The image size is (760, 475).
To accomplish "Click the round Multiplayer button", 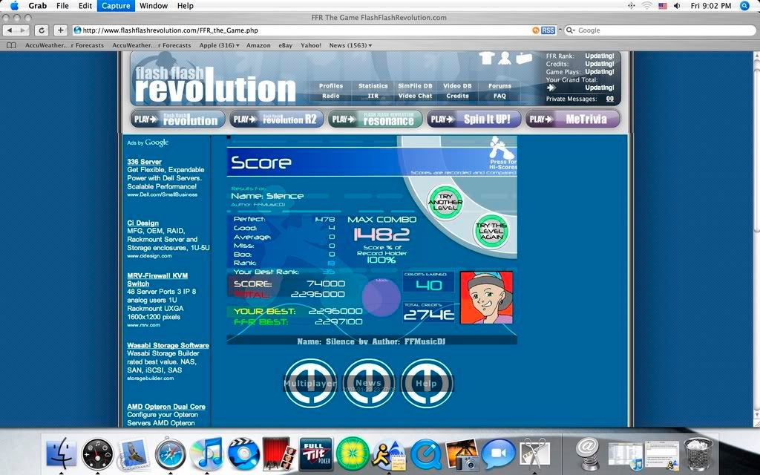I will tap(309, 383).
